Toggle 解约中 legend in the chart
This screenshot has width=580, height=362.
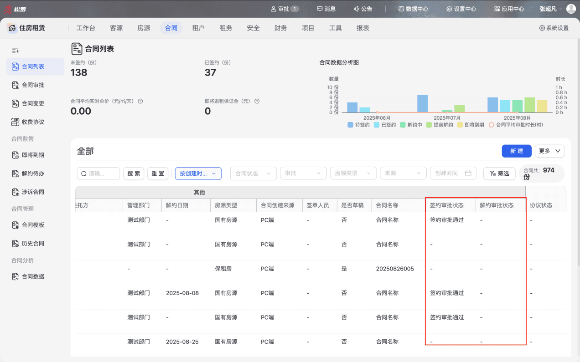tap(411, 125)
